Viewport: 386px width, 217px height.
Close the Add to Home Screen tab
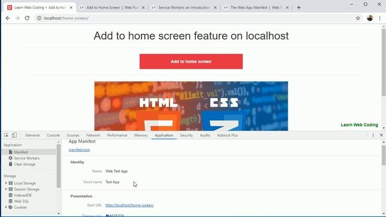click(143, 8)
